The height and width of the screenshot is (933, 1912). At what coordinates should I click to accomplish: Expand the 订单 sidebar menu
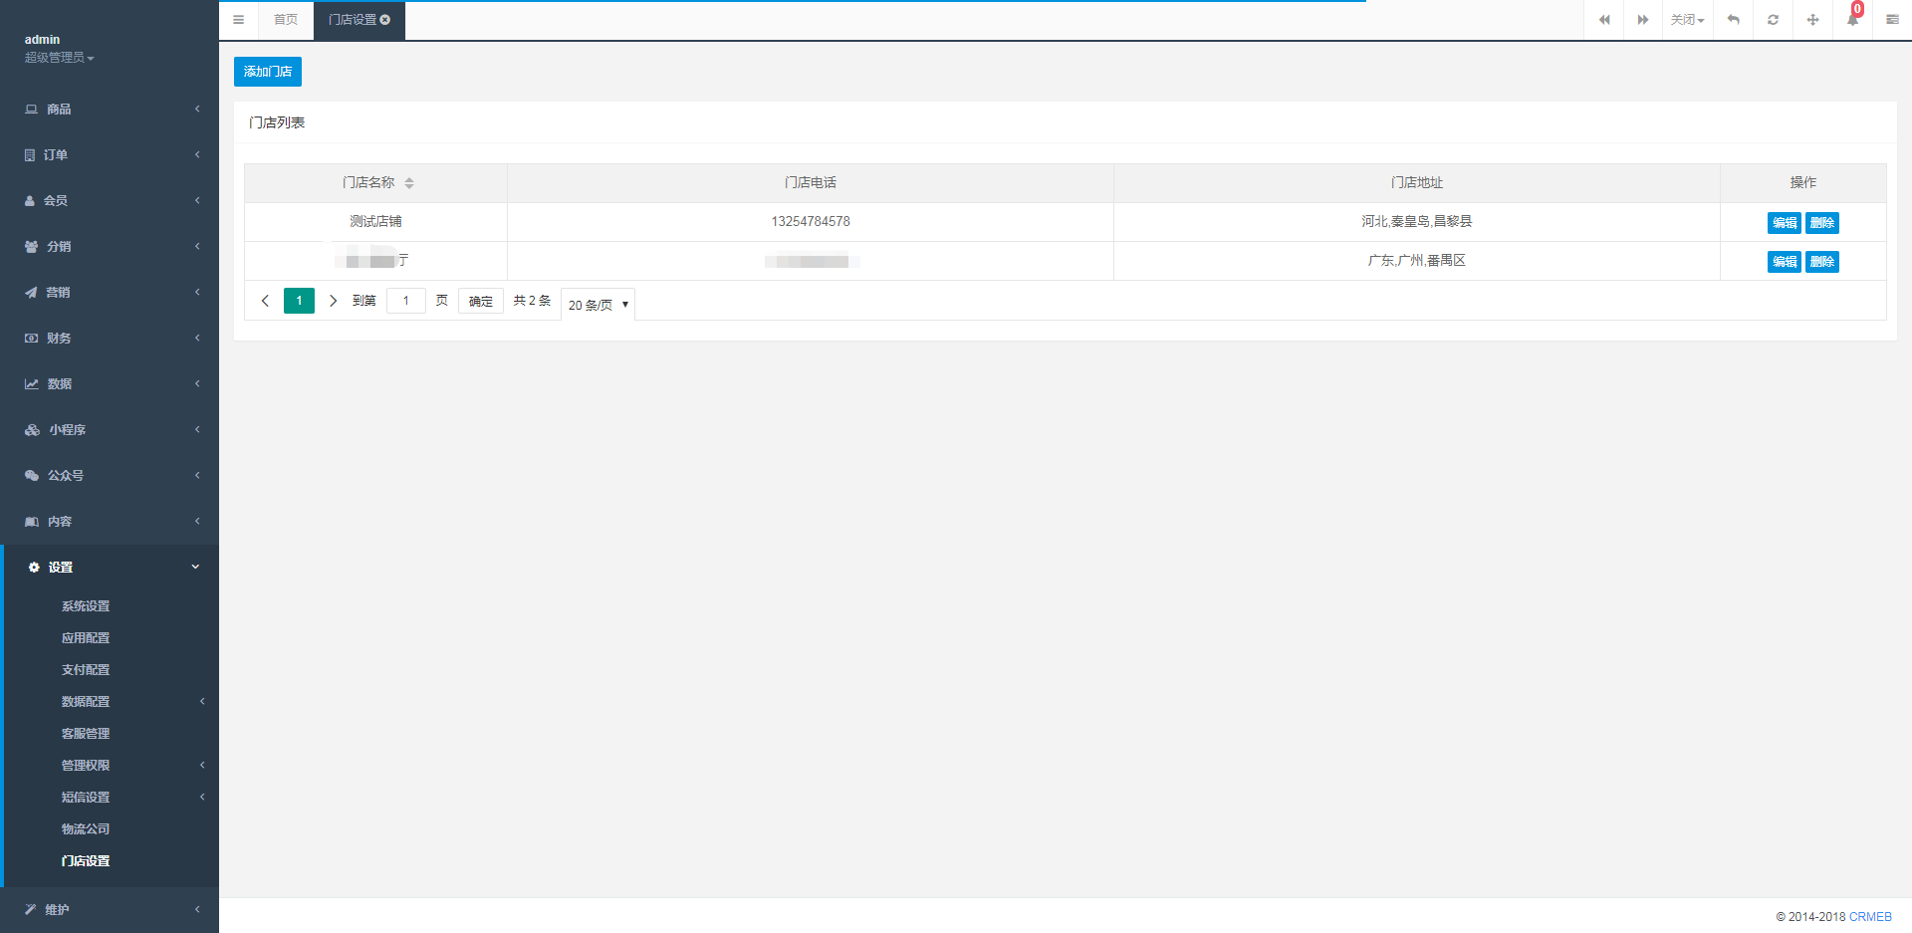[110, 154]
